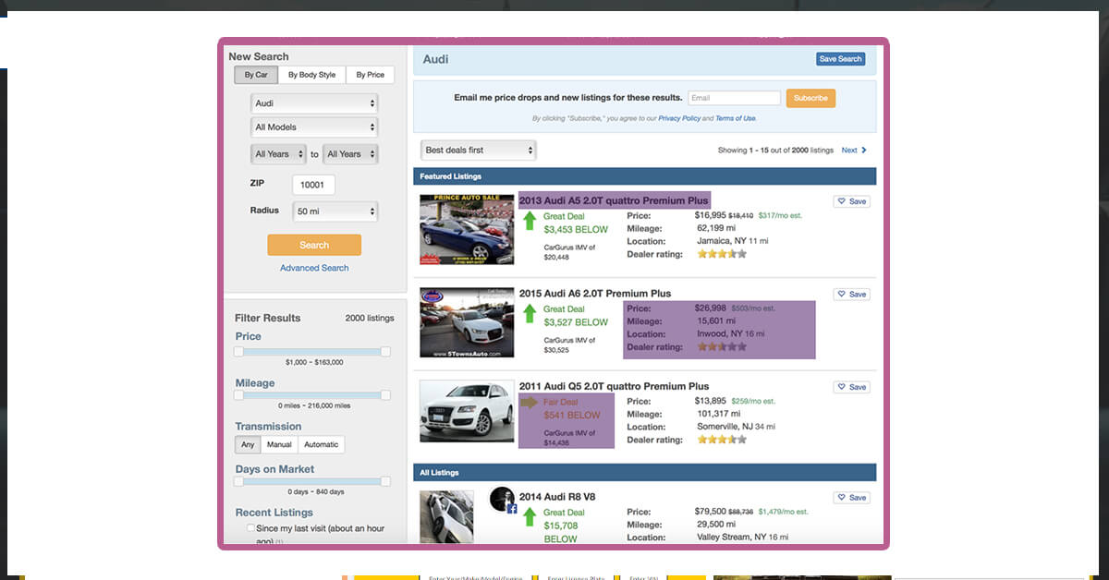Click the Audi A6 dealer rating stars
The height and width of the screenshot is (580, 1109).
click(x=722, y=347)
